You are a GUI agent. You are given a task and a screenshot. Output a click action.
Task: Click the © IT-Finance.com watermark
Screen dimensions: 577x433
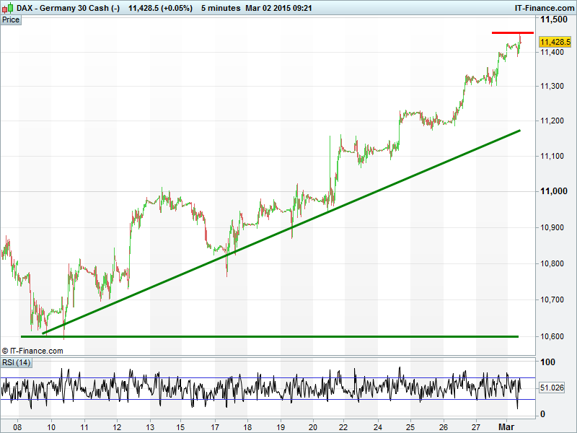tap(33, 351)
